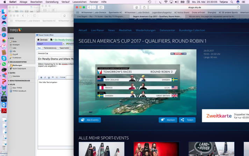This screenshot has height=156, width=249.
Task: Open the Shanghai bookmark
Action: [212, 12]
